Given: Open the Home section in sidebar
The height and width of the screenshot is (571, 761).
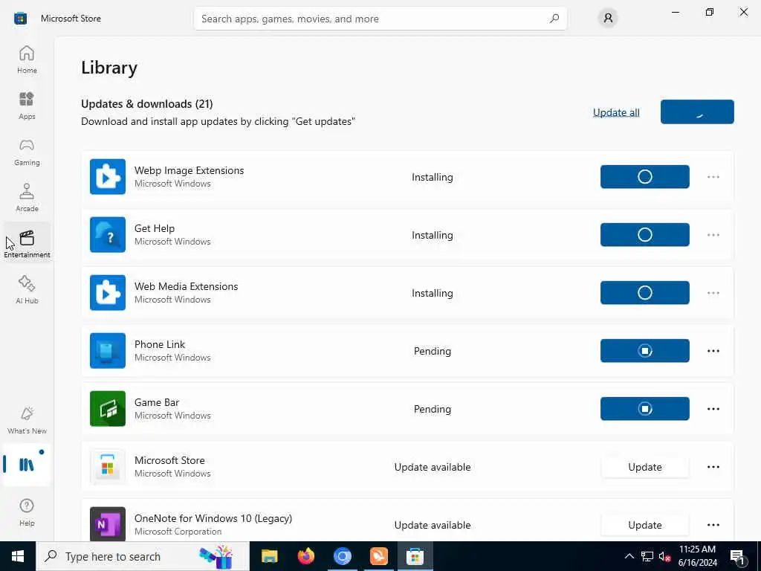Looking at the screenshot, I should point(27,59).
